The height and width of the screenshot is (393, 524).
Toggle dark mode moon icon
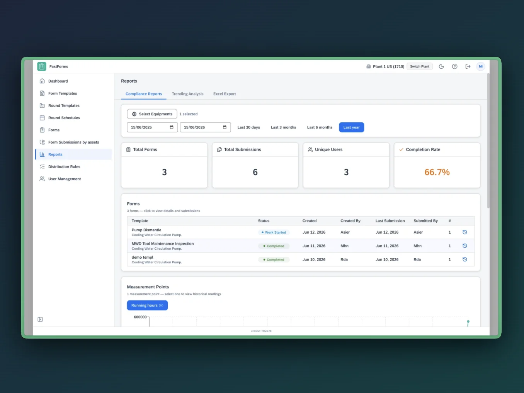point(441,66)
